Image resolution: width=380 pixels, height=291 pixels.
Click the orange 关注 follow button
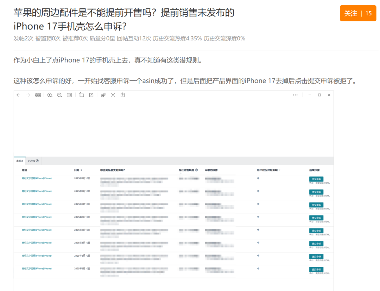pos(358,13)
